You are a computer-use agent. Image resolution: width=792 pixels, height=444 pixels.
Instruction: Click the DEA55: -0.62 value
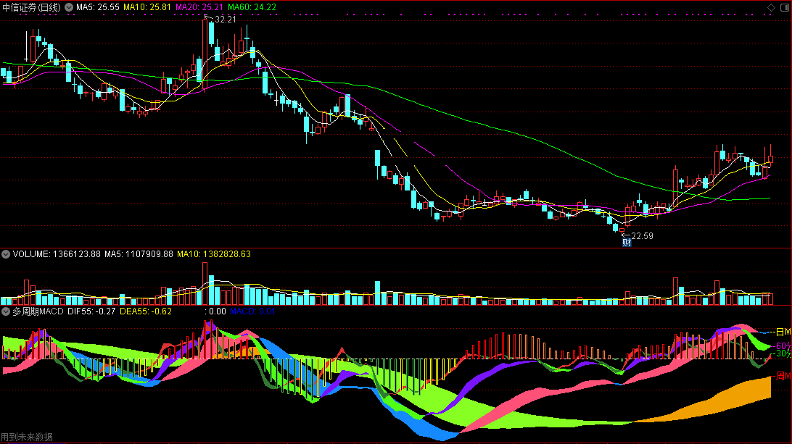[x=146, y=311]
